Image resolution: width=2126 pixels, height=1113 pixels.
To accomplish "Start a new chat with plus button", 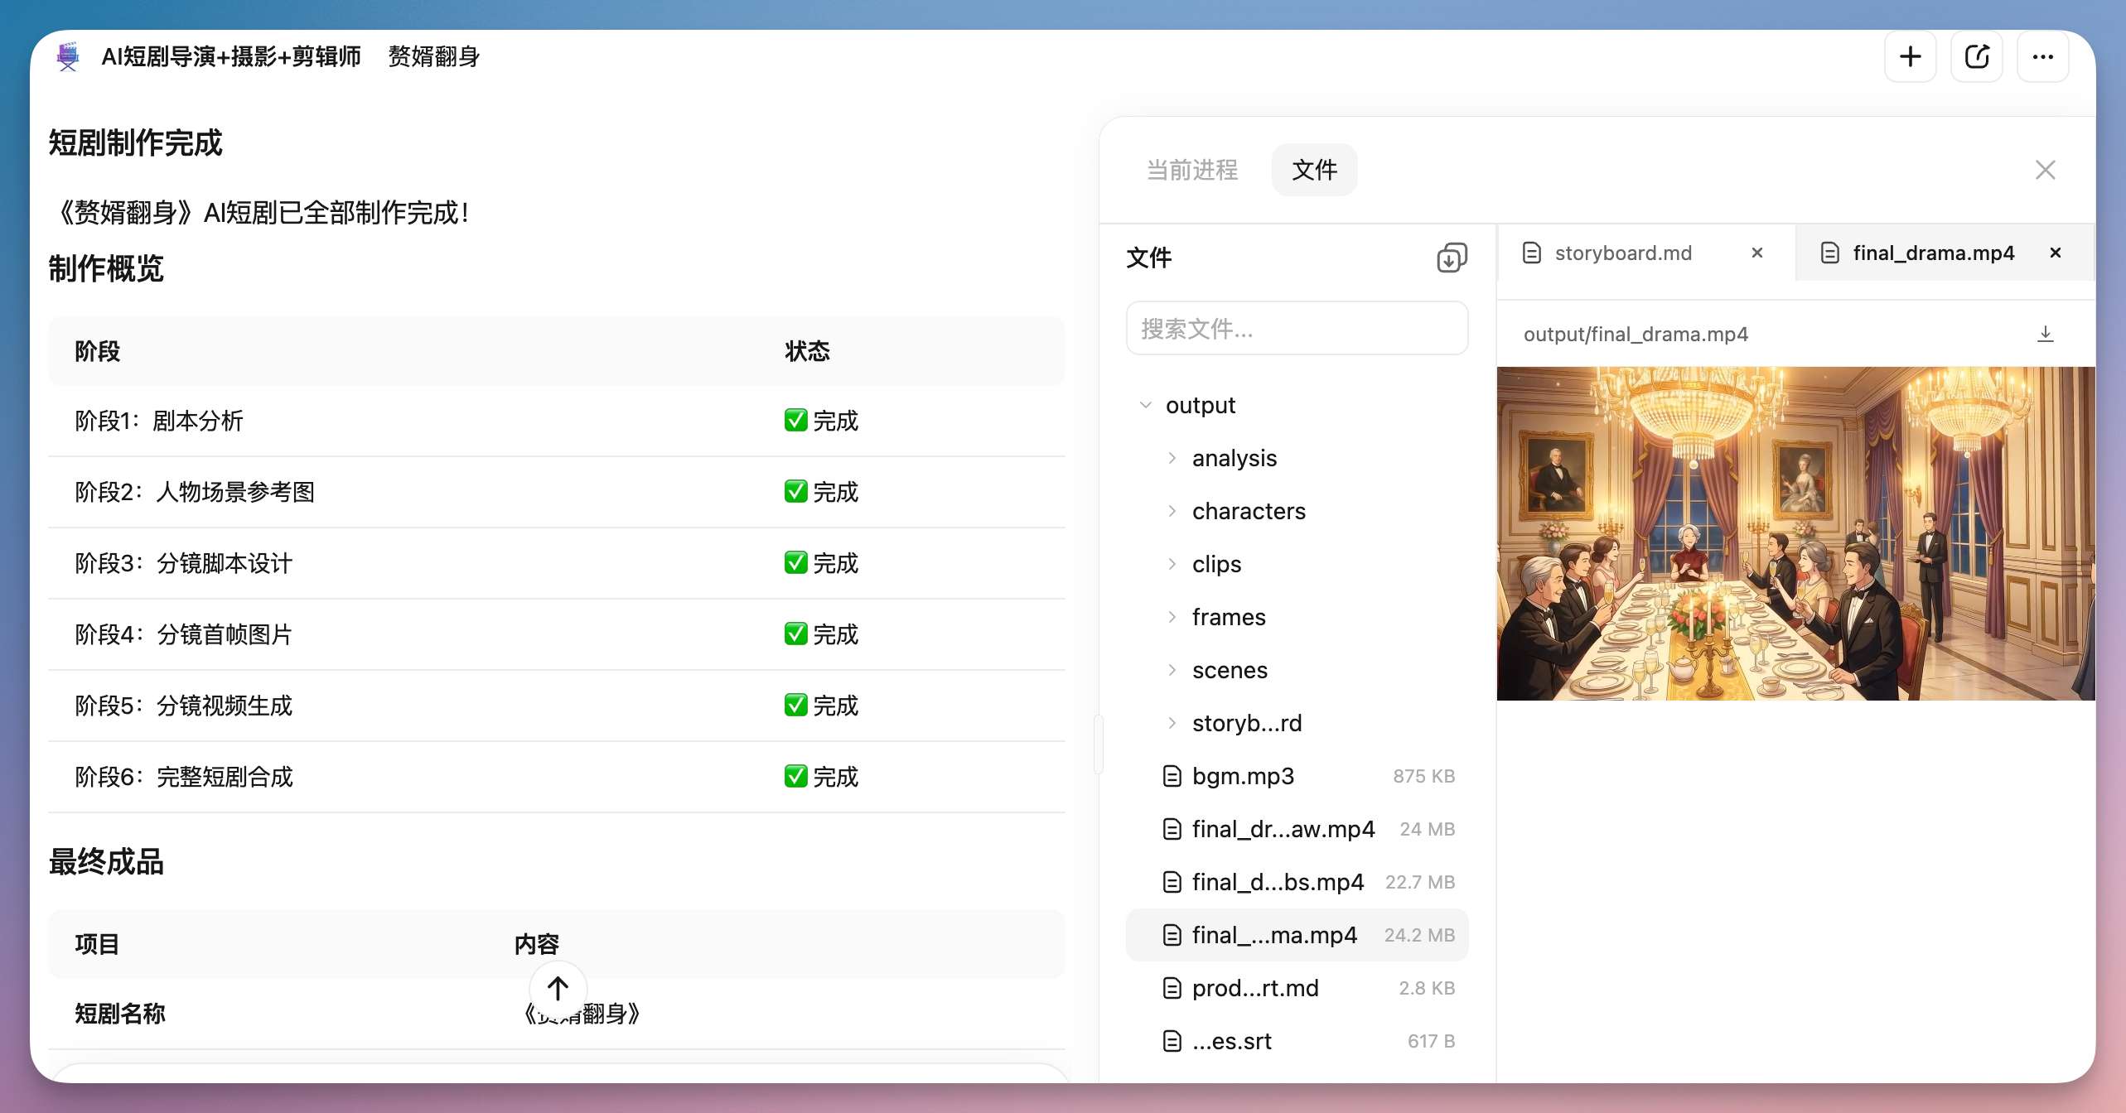I will click(x=1911, y=56).
